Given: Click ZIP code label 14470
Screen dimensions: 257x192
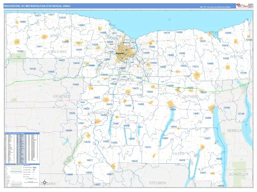Looking at the screenshot, I should [65, 42].
